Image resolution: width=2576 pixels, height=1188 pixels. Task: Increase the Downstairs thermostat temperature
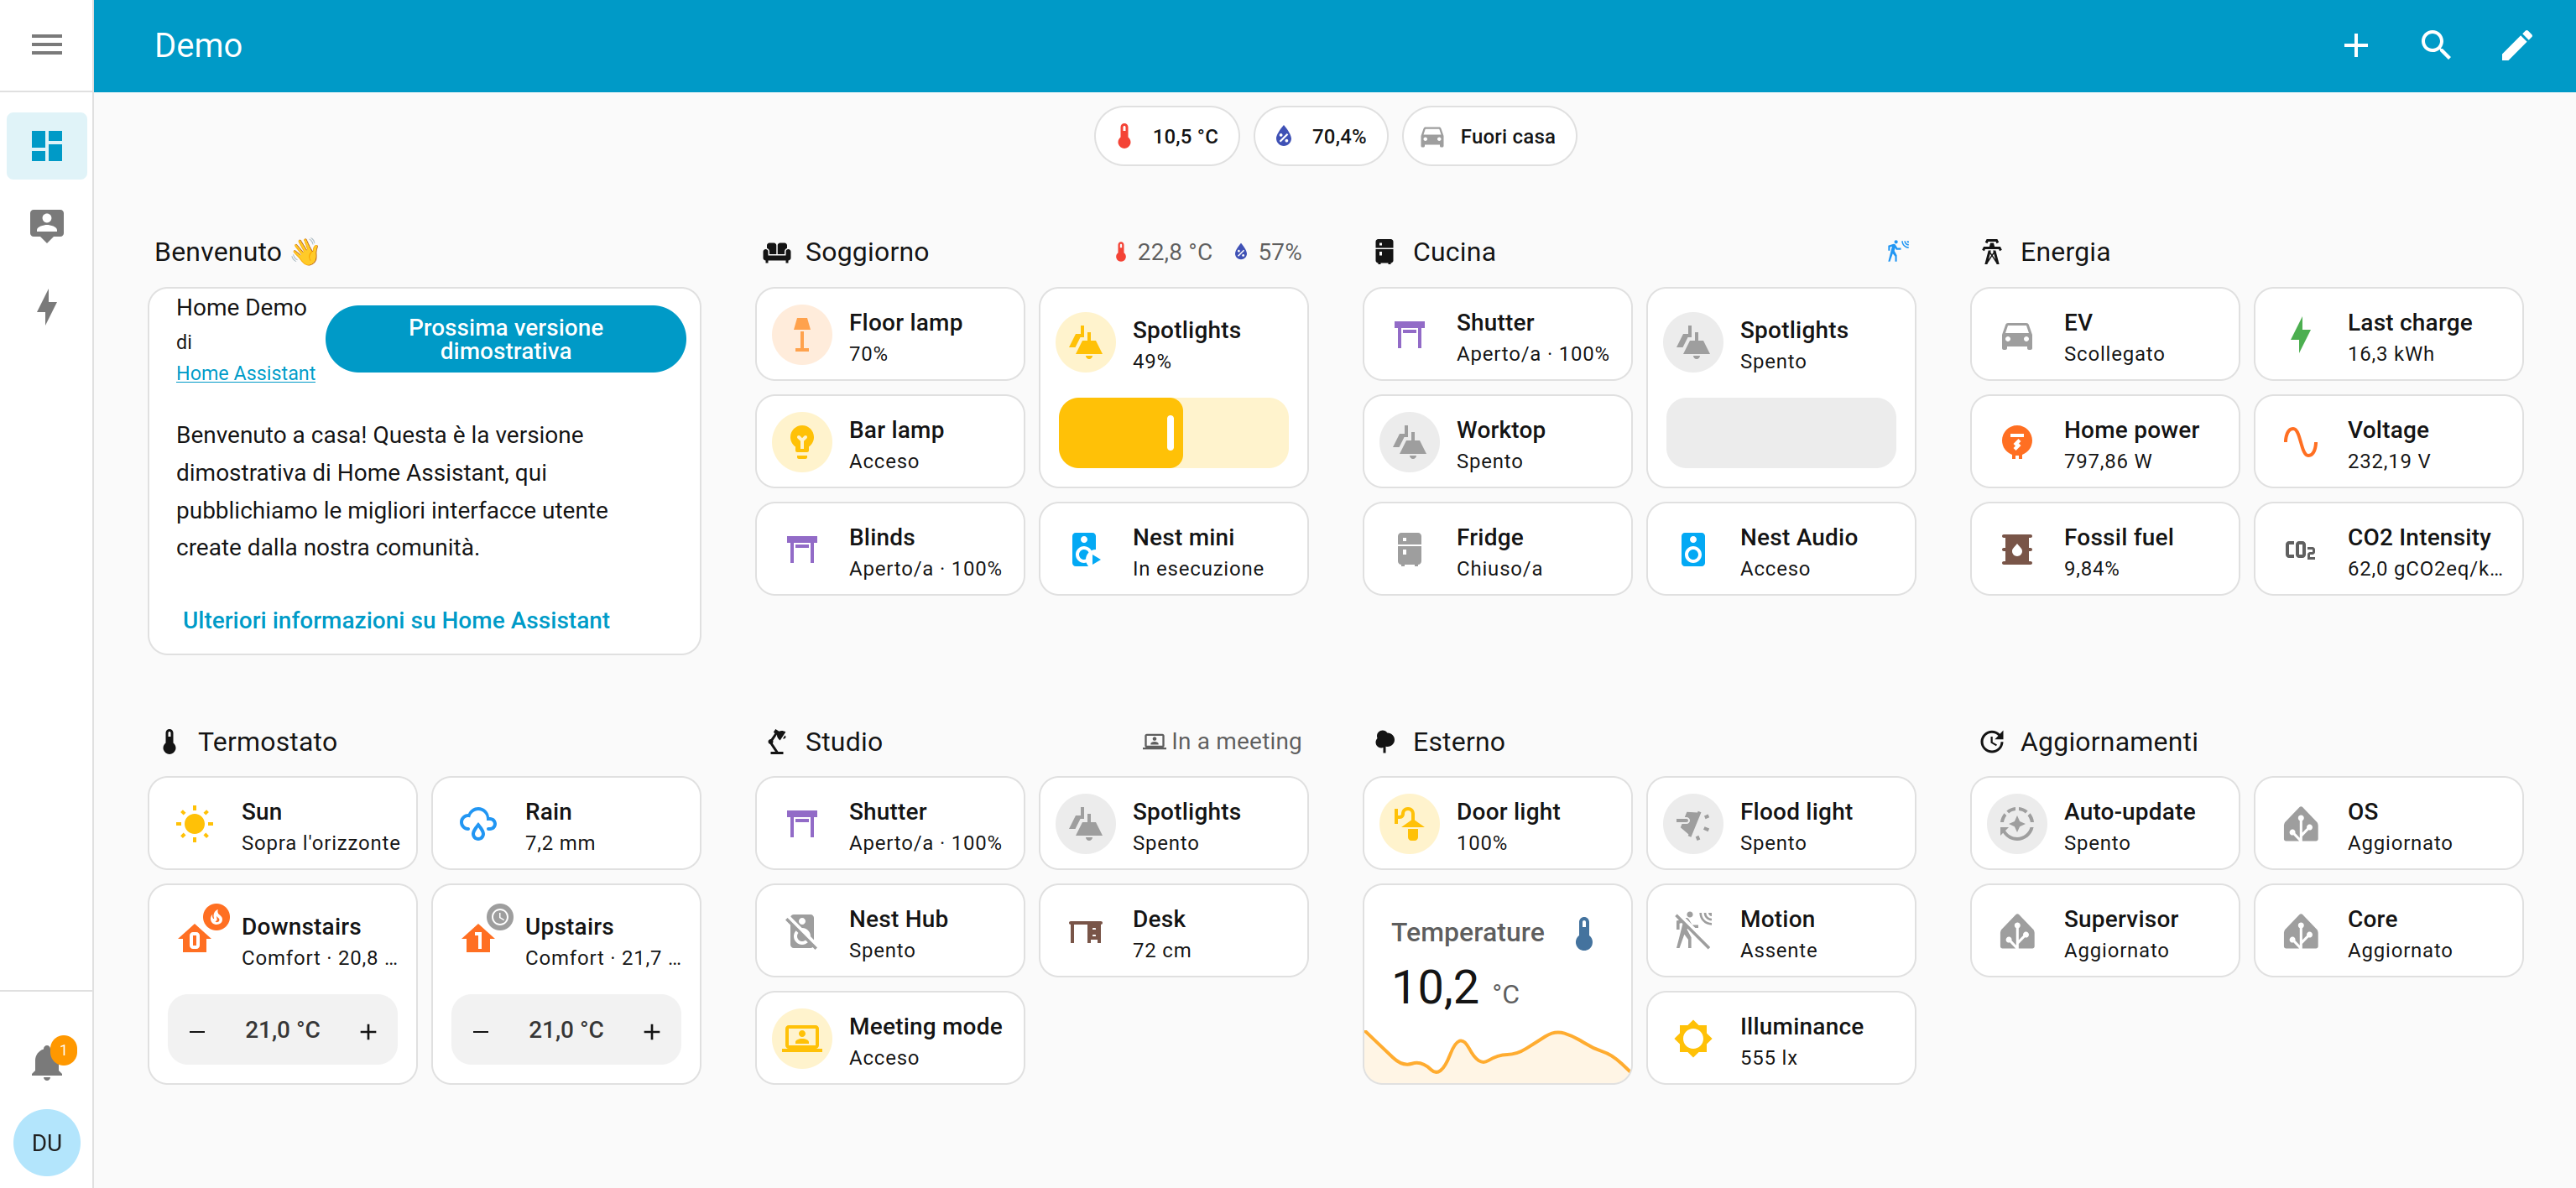click(368, 1031)
